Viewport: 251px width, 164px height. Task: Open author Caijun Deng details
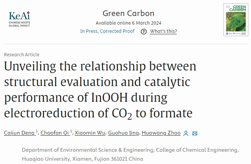pyautogui.click(x=19, y=133)
